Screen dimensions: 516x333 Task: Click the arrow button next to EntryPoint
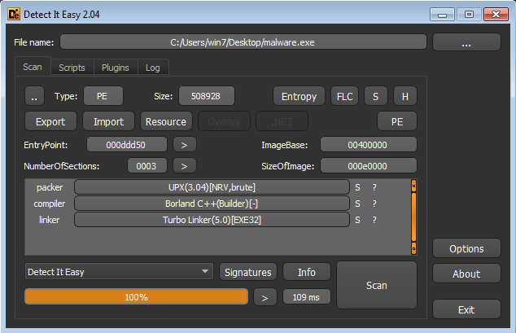point(184,145)
